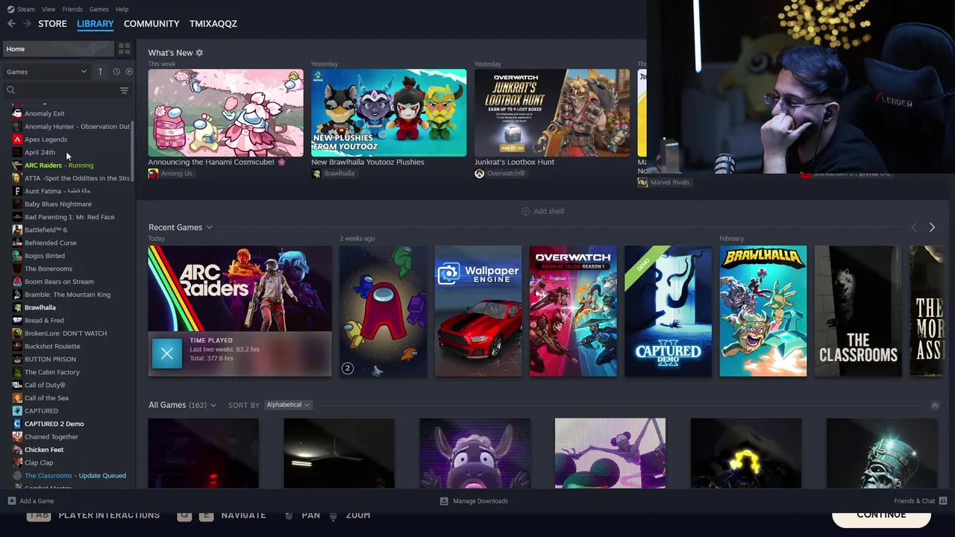
Task: Click Add shelf
Action: point(542,211)
